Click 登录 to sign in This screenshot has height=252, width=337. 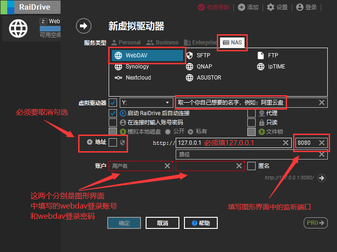click(306, 7)
